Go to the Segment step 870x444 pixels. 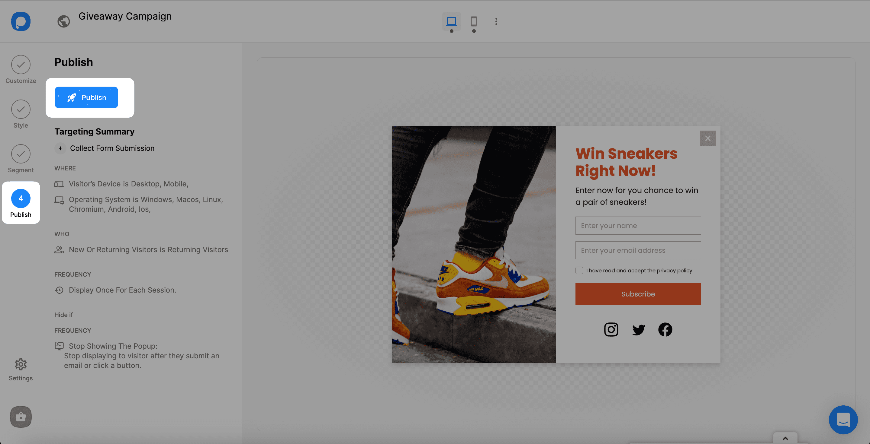(x=21, y=159)
